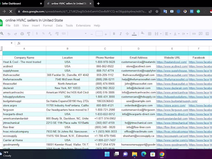Viewport: 212px width, 159px height.
Task: Toggle italic formatting
Action: coord(121,34)
